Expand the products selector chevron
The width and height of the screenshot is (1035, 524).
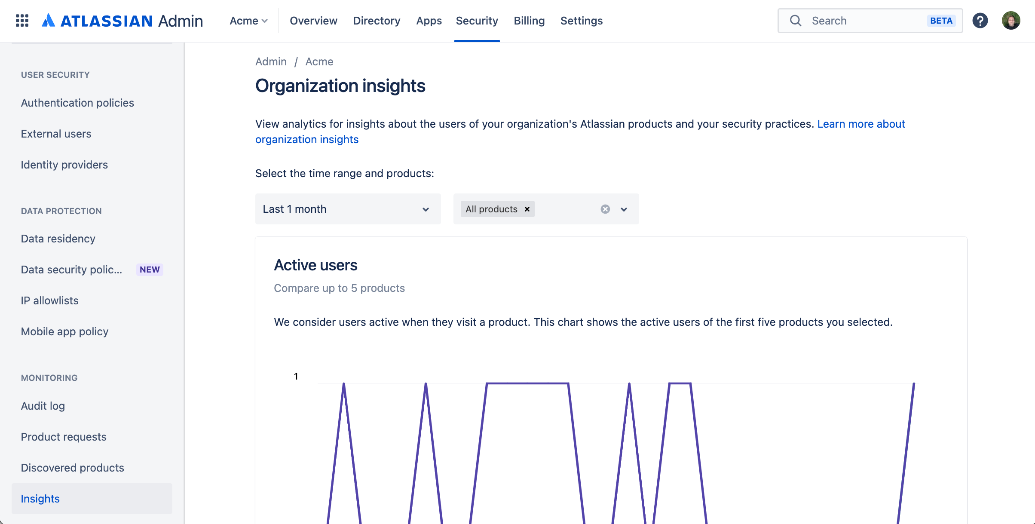(x=624, y=209)
